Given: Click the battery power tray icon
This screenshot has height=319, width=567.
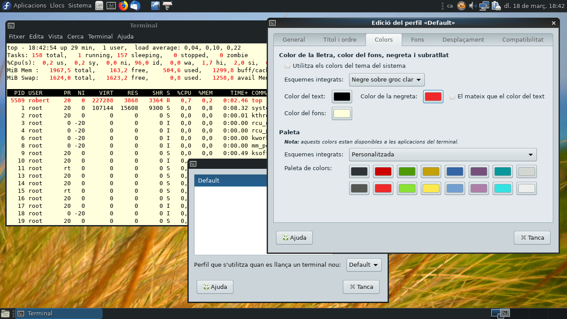Looking at the screenshot, I should pyautogui.click(x=496, y=6).
